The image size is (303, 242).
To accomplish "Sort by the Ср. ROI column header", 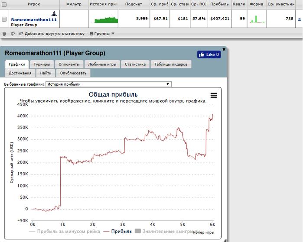I will (199, 4).
